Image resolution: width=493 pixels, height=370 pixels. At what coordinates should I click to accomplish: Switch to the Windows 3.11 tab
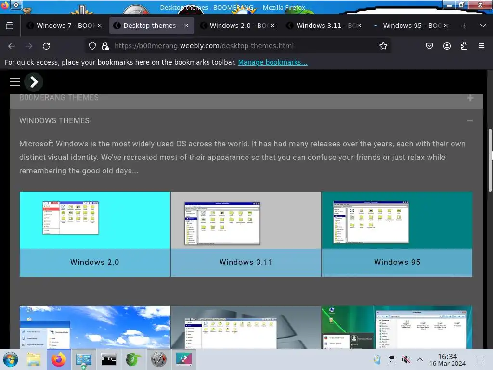324,26
